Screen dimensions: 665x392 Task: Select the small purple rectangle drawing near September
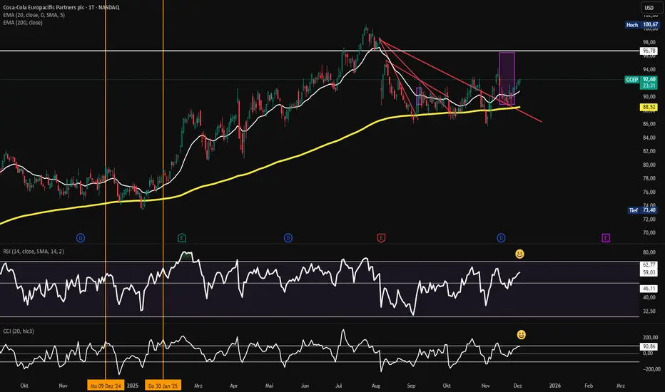point(419,96)
